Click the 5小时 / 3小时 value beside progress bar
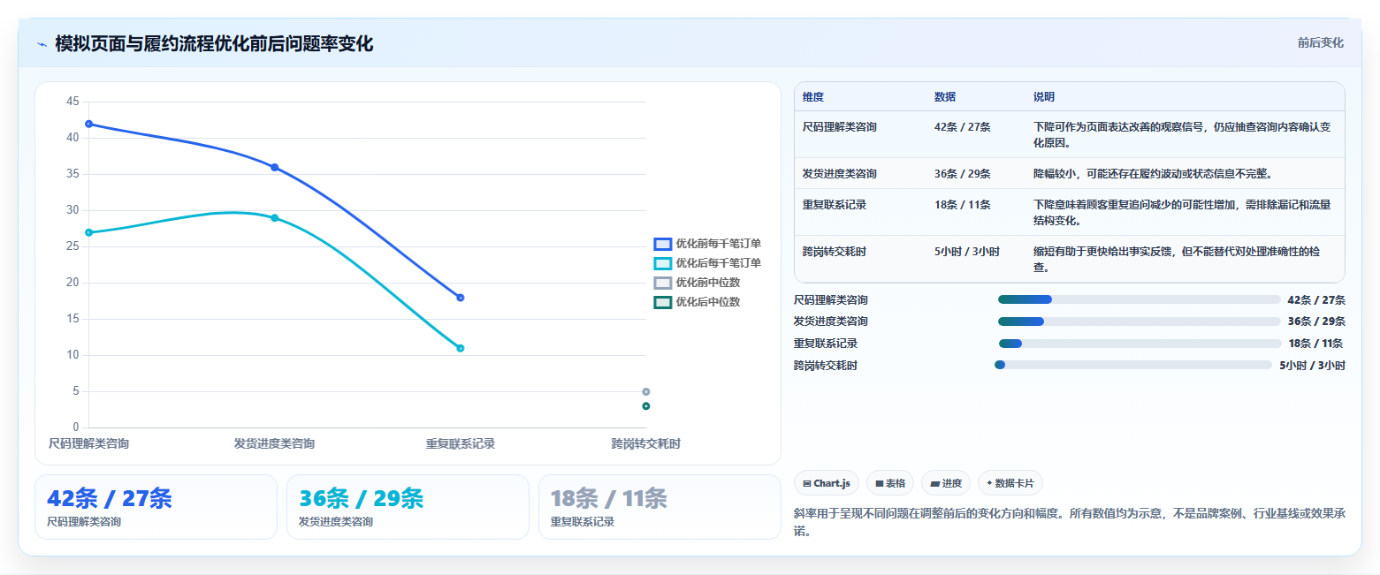Screen dimensions: 1380x575 click(x=1313, y=365)
